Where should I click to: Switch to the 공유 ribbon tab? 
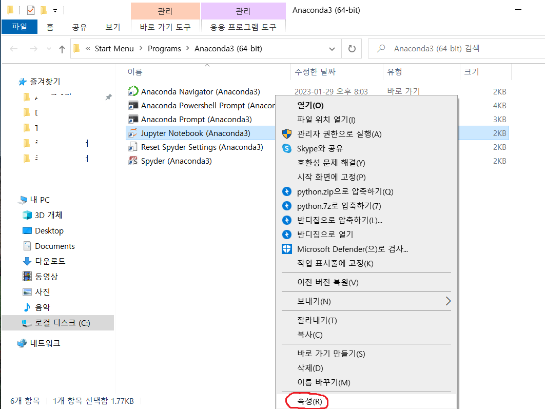click(x=79, y=27)
